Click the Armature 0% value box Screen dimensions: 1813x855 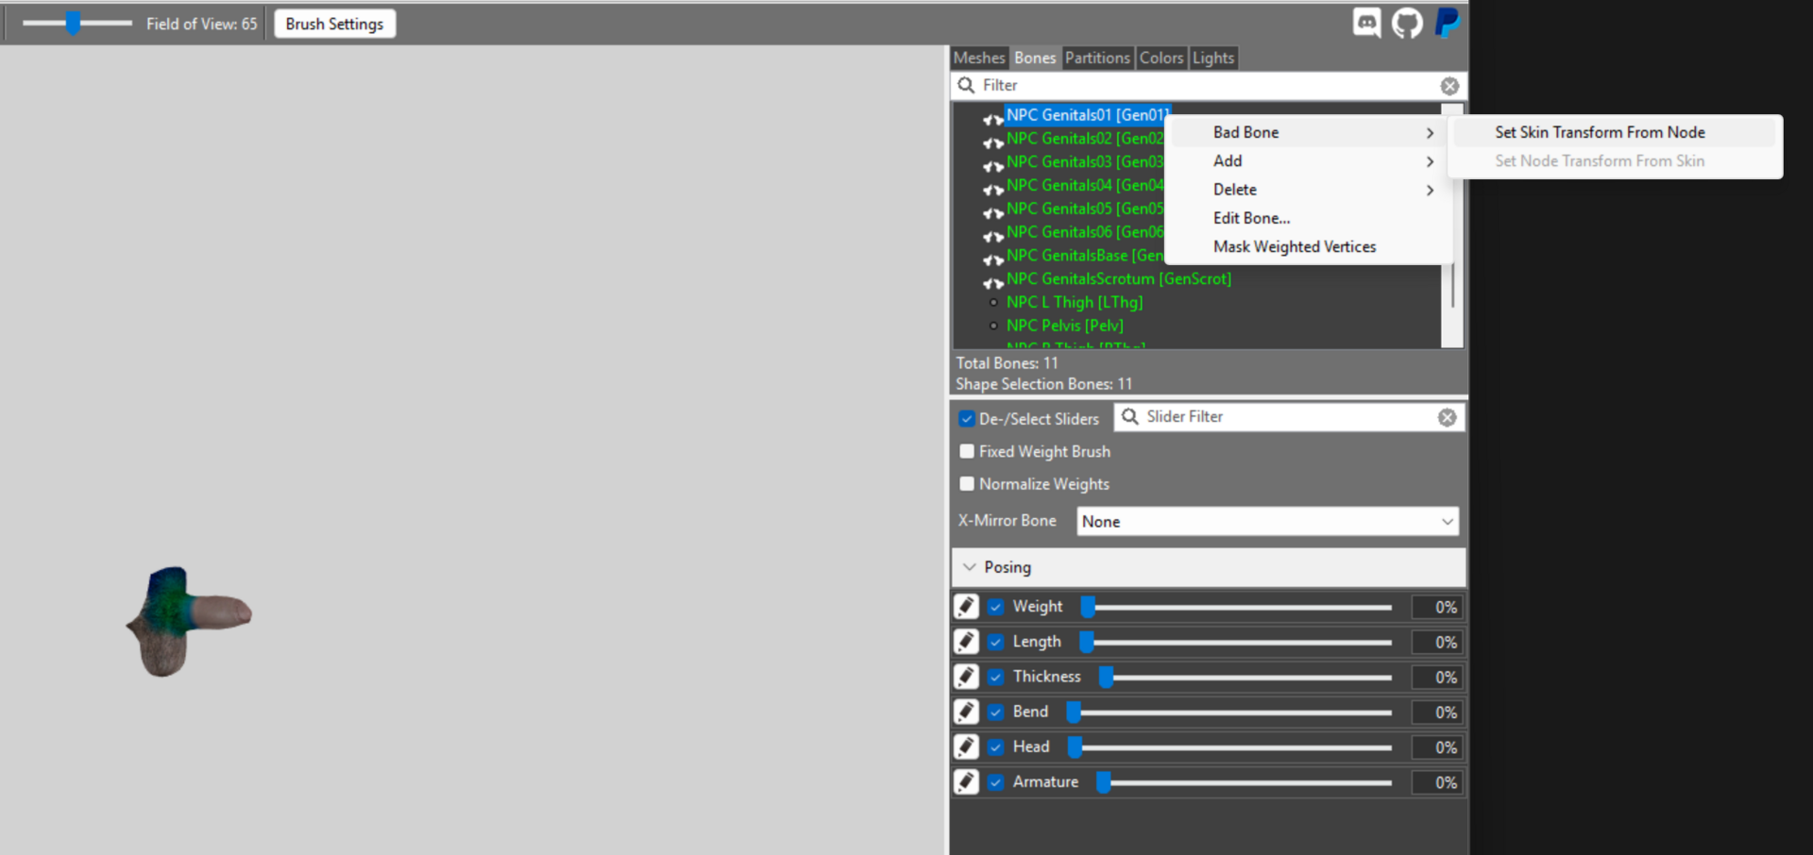[1437, 781]
